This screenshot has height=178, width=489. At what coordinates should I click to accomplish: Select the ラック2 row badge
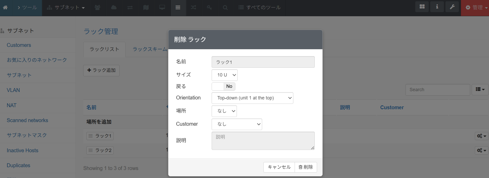point(100,150)
